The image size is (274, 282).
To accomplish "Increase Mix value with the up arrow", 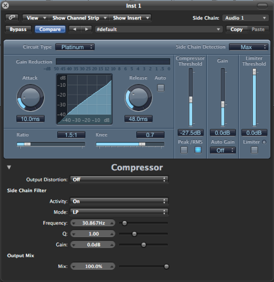I will (x=112, y=267).
